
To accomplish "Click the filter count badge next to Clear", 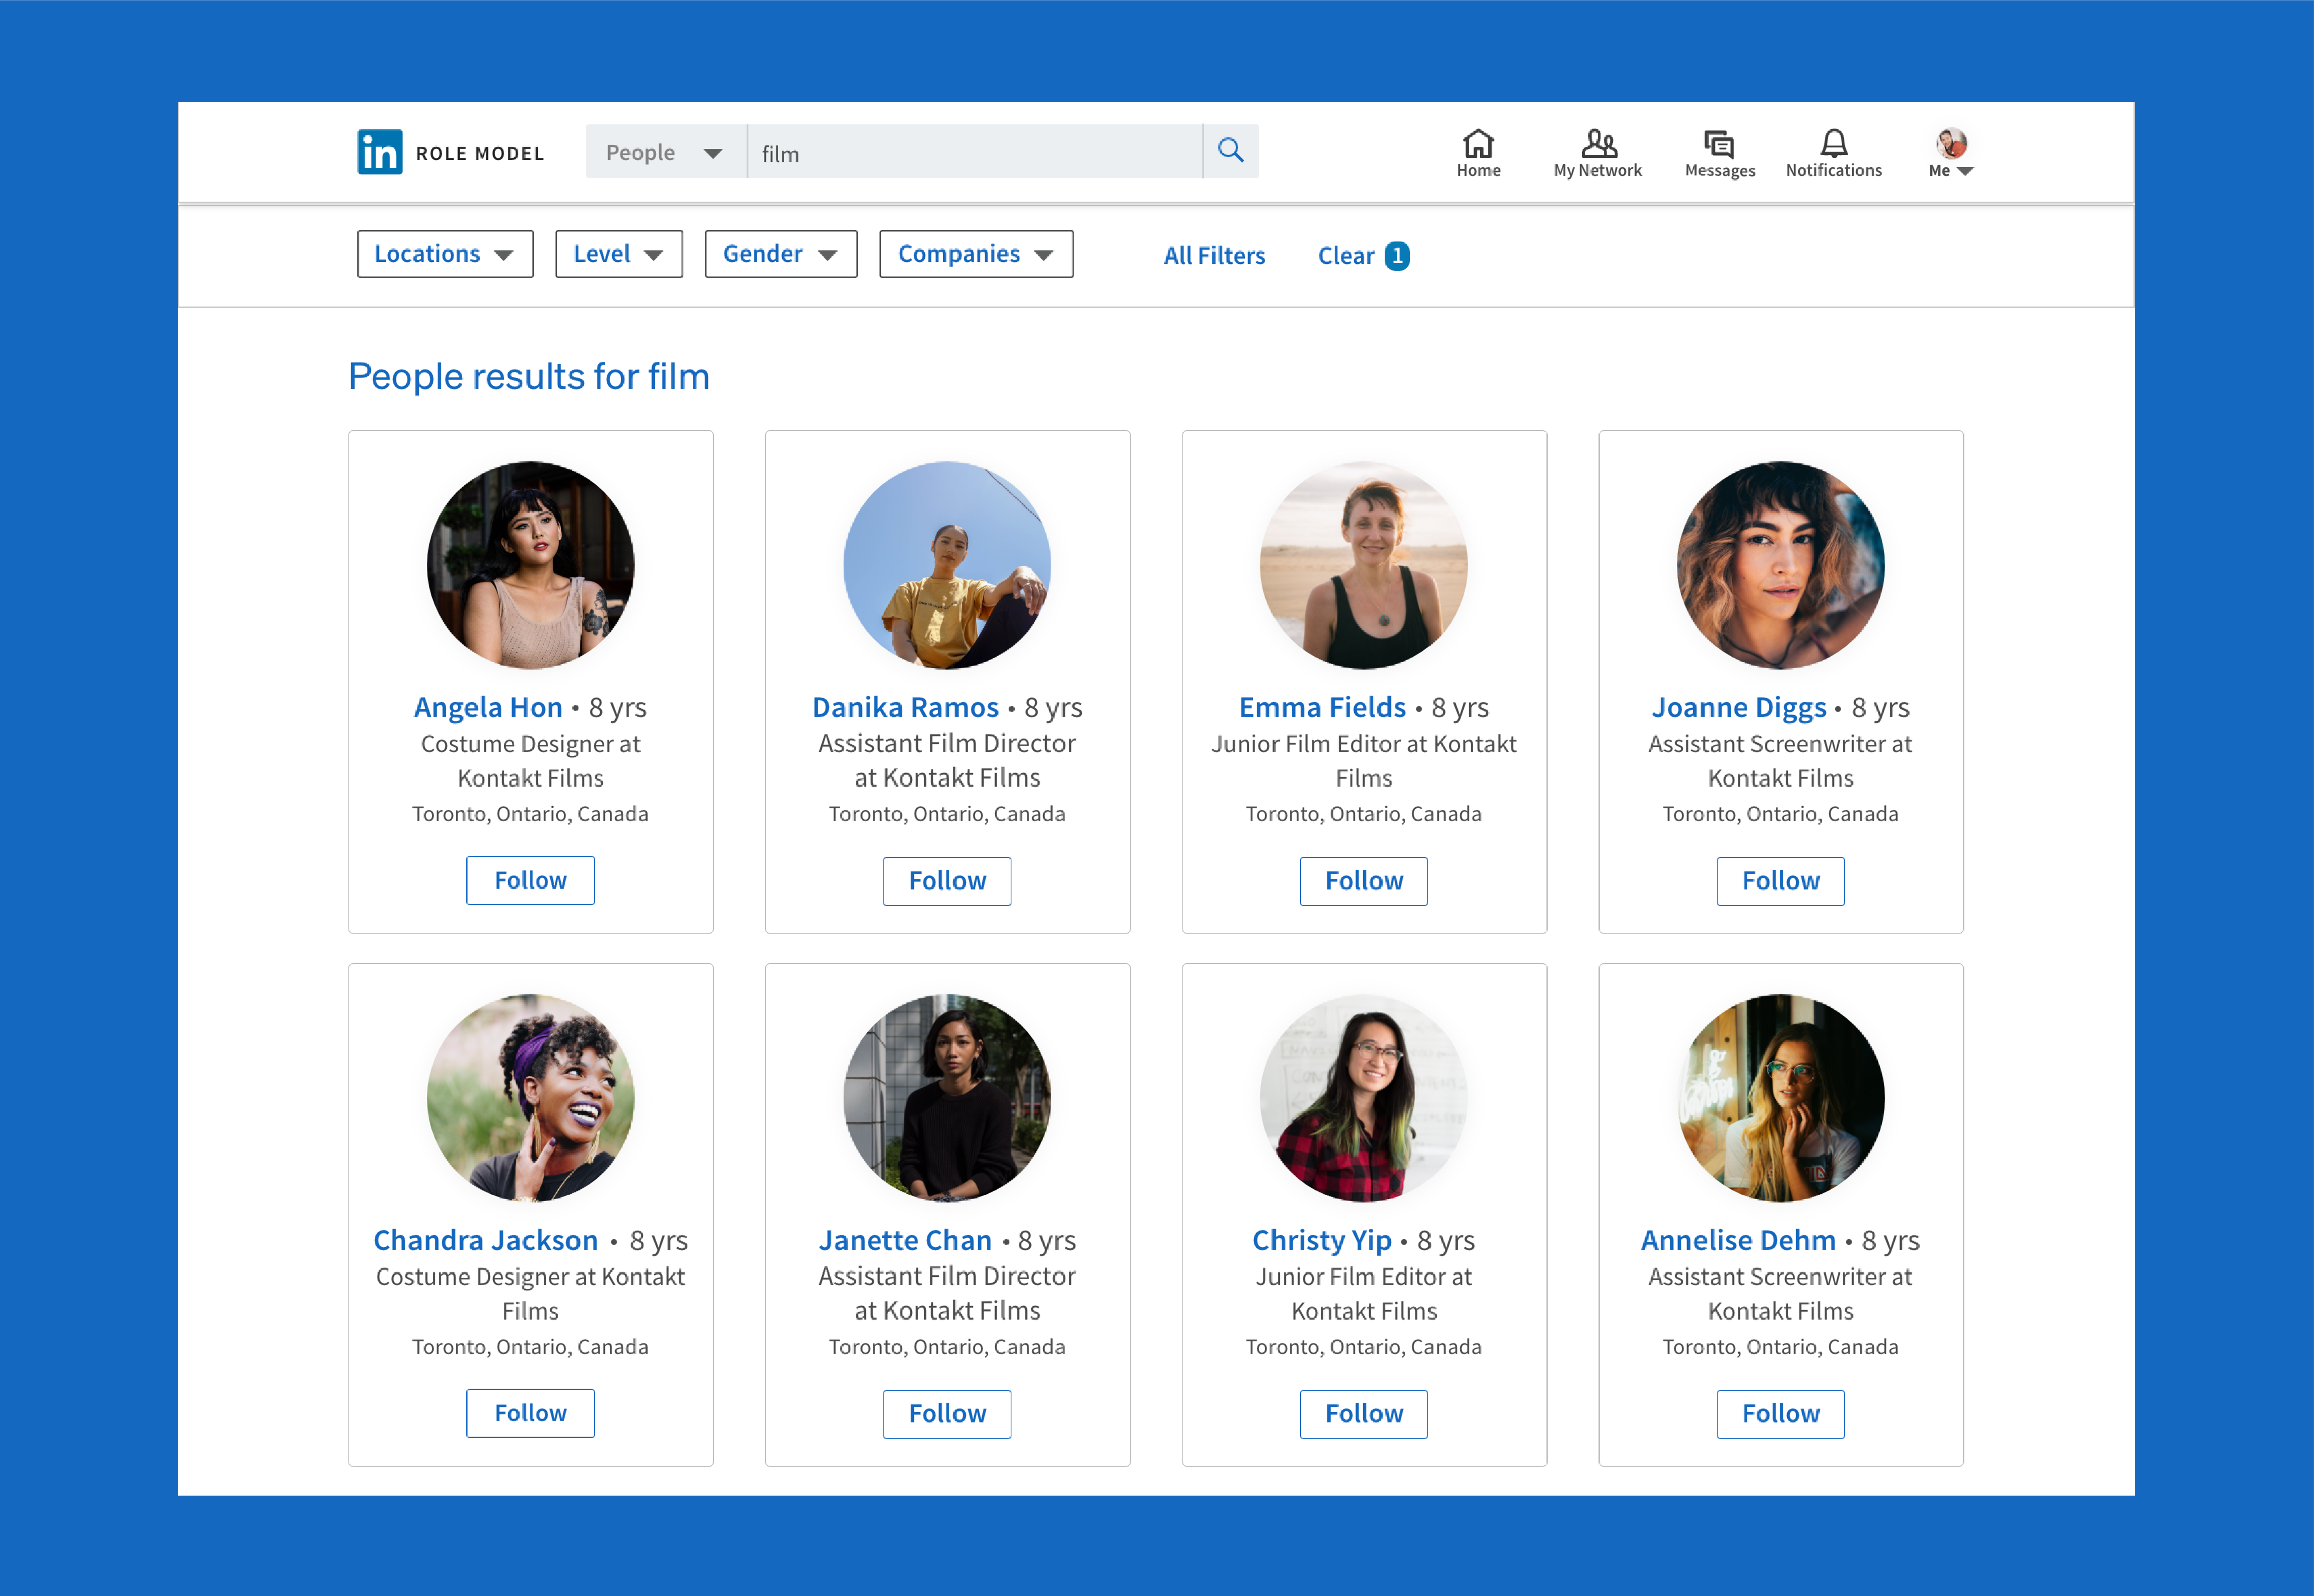I will [1396, 256].
